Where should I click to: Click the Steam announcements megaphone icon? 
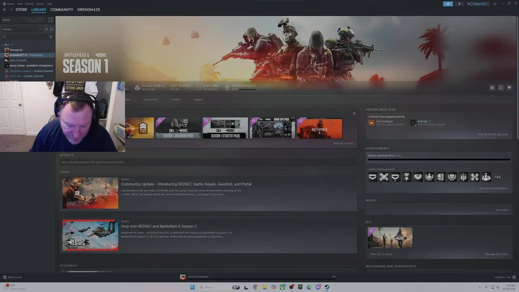point(448,4)
